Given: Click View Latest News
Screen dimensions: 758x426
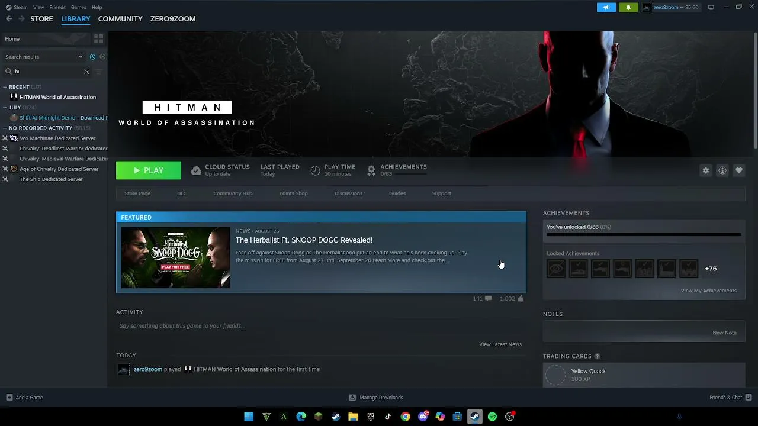Looking at the screenshot, I should tap(500, 344).
